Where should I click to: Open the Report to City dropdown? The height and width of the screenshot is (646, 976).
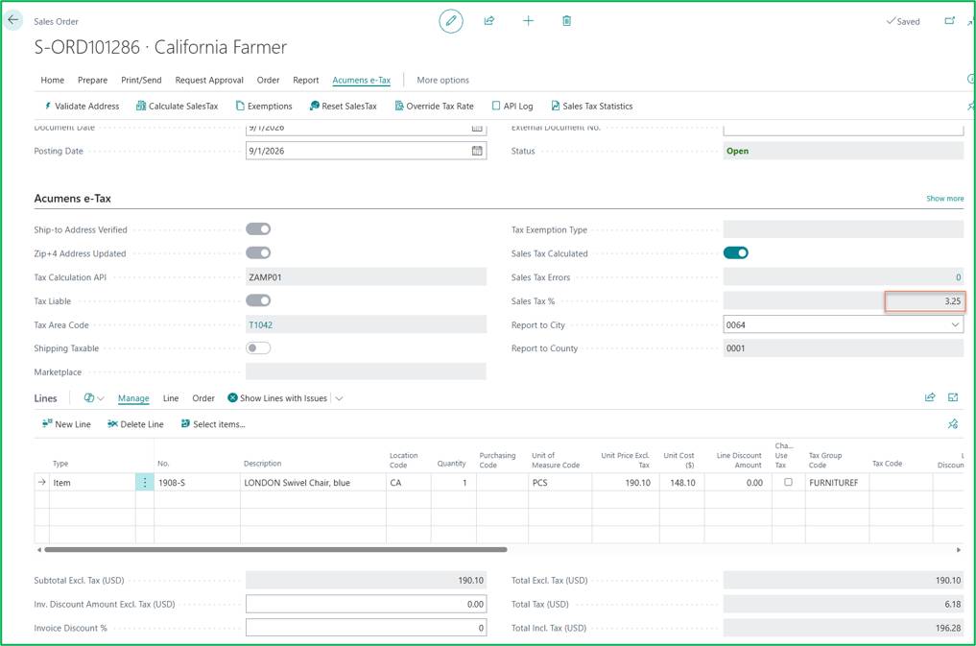point(955,324)
